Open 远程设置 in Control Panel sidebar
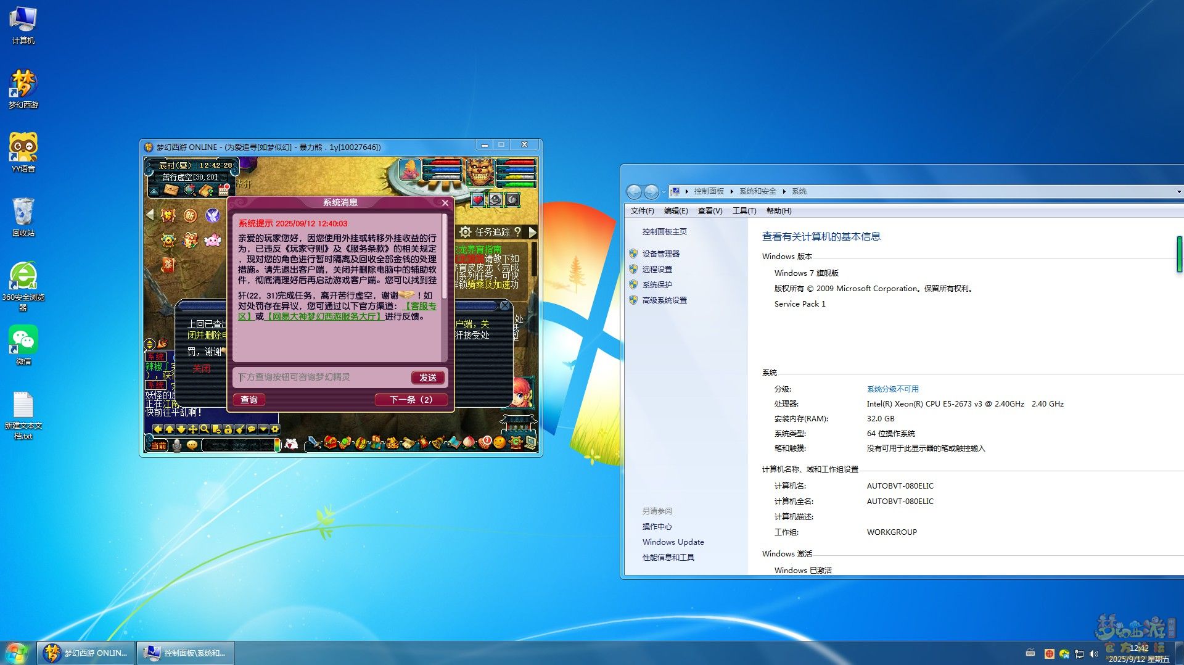Screen dimensions: 1184x665 pos(657,269)
